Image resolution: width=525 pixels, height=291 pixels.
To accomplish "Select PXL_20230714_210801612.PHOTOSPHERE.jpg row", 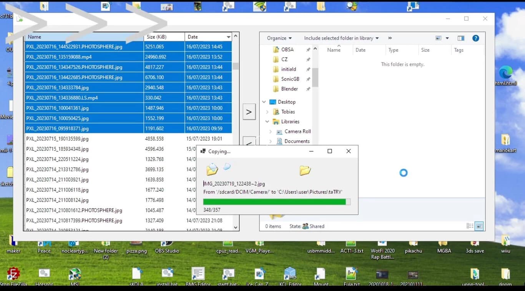I will (128, 210).
